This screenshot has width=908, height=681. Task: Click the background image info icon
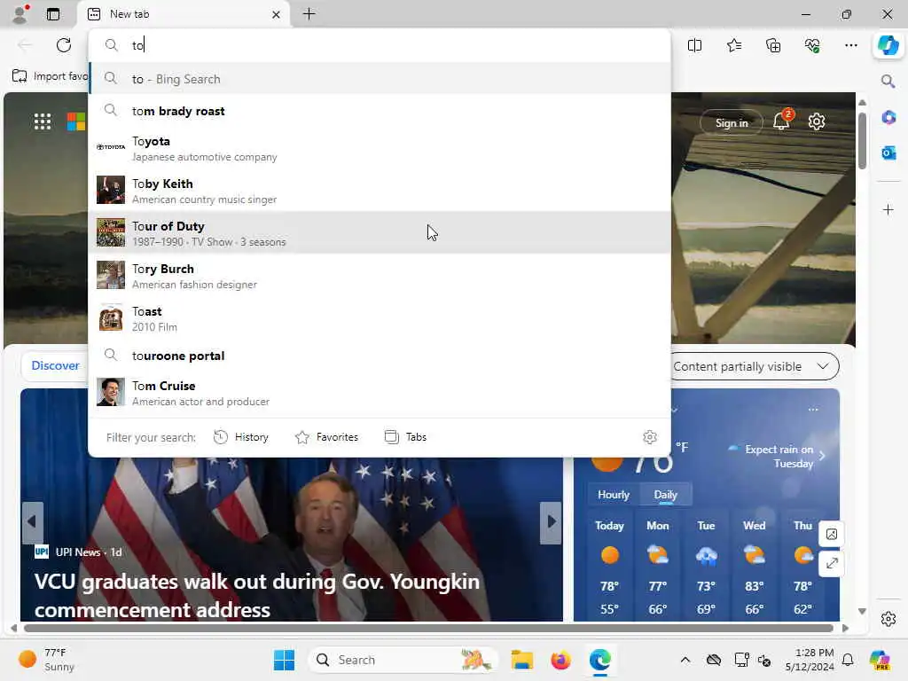(832, 534)
